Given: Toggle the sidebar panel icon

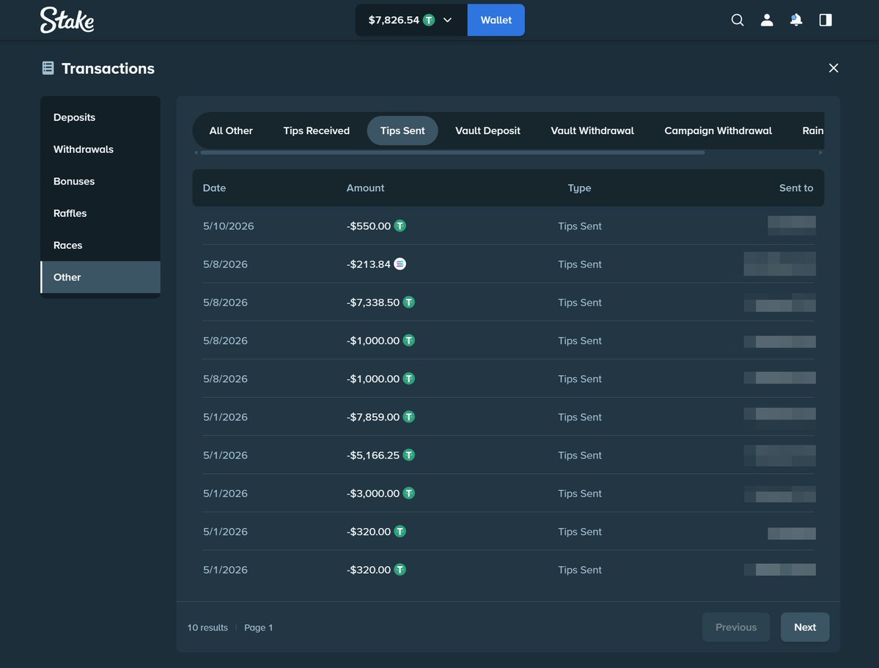Looking at the screenshot, I should (825, 21).
